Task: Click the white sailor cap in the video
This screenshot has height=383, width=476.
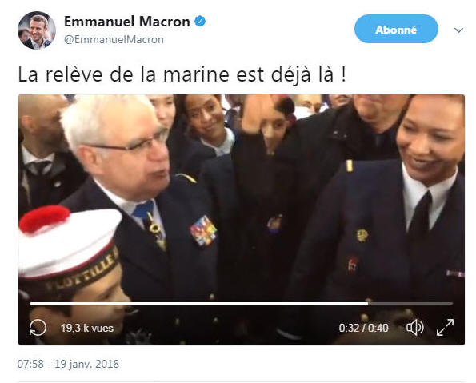Action: click(x=70, y=245)
